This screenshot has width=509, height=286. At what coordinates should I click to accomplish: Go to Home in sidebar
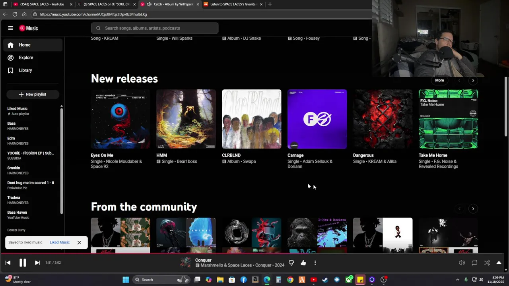33,45
